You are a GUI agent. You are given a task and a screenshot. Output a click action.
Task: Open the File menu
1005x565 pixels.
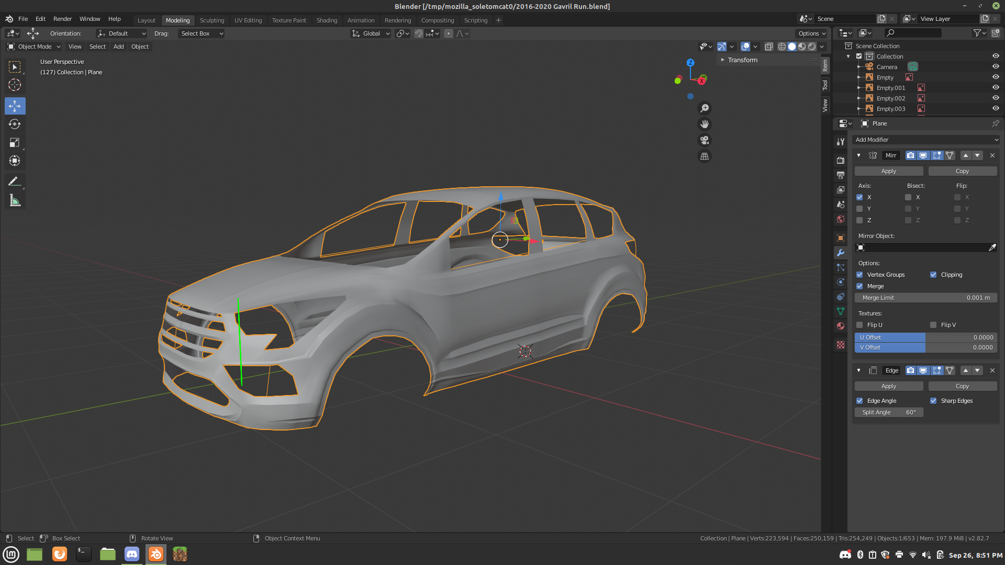click(x=23, y=19)
